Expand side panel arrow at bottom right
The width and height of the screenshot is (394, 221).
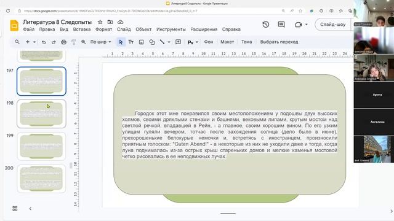392,211
